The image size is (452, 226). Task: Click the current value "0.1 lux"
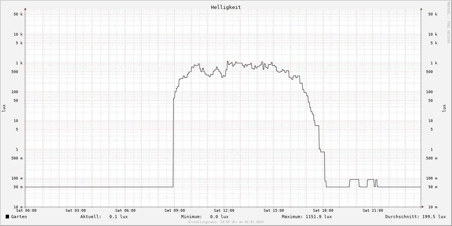coord(119,217)
